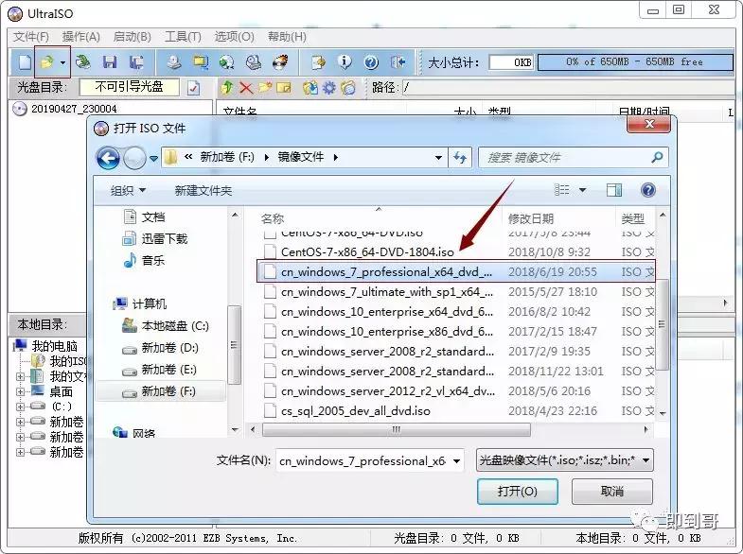Open the 光盘映像文件 file type dropdown
Image resolution: width=743 pixels, height=554 pixels.
(564, 459)
